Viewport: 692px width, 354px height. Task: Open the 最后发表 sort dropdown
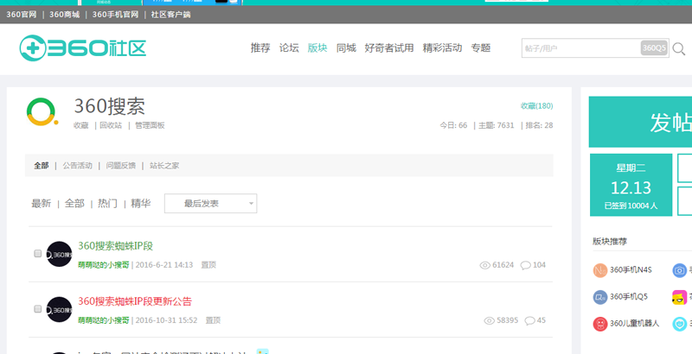pos(210,204)
